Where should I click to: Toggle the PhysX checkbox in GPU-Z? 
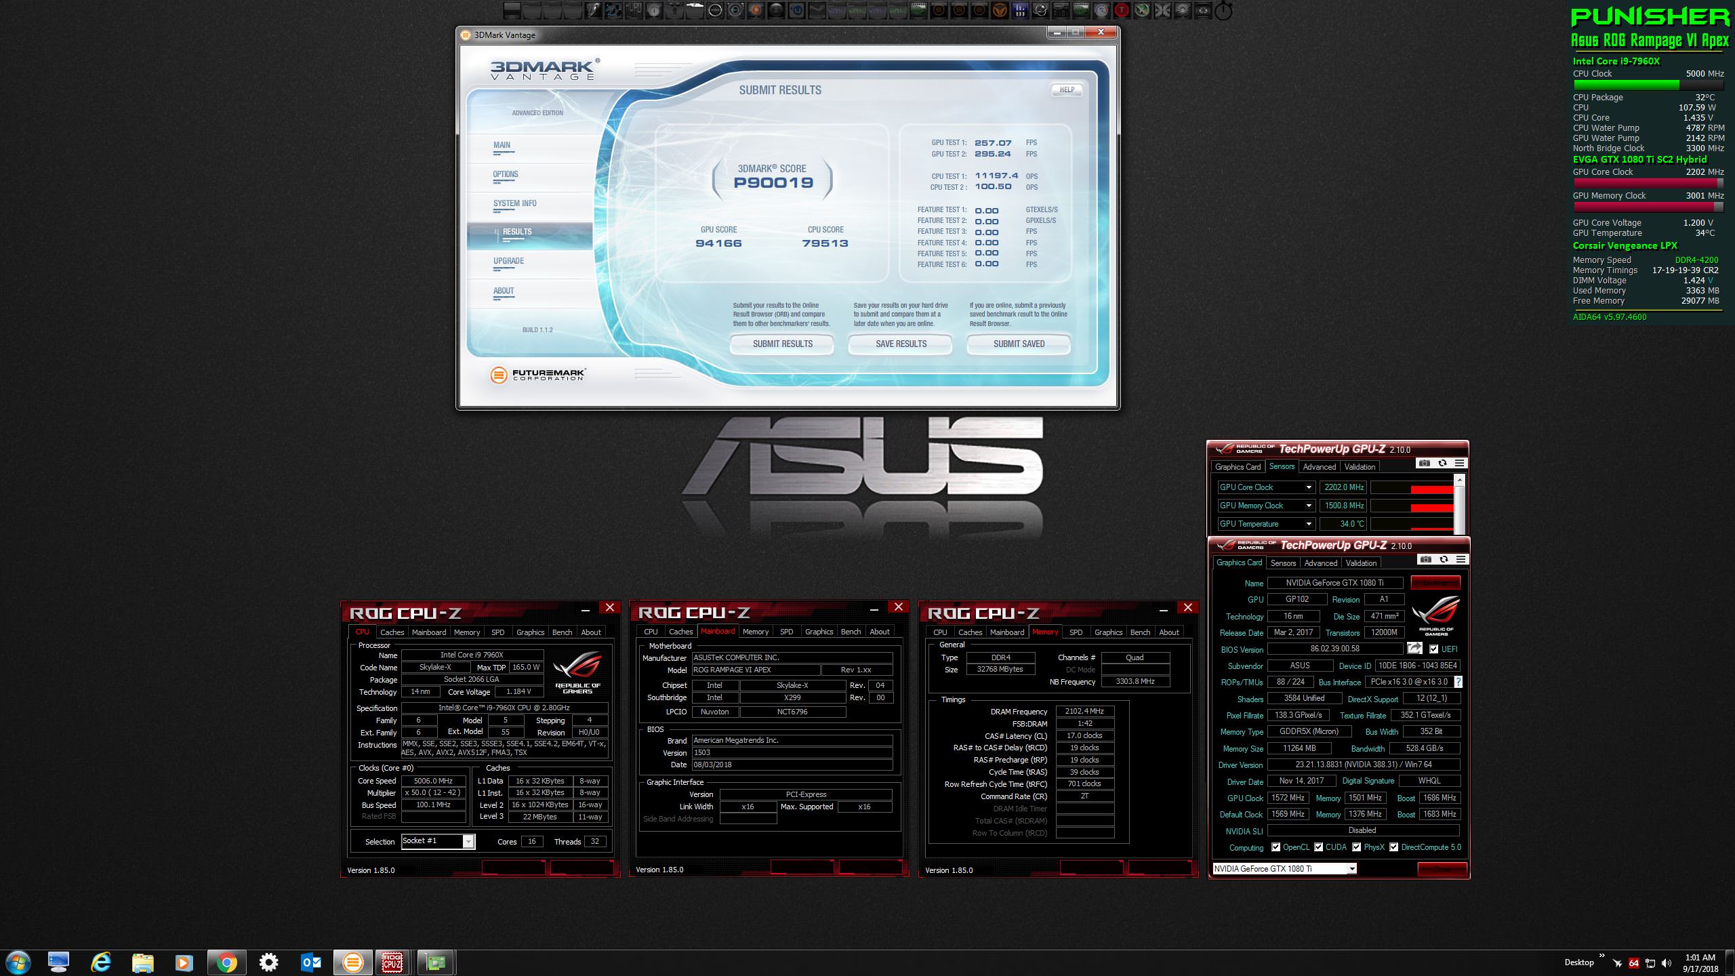click(1357, 847)
